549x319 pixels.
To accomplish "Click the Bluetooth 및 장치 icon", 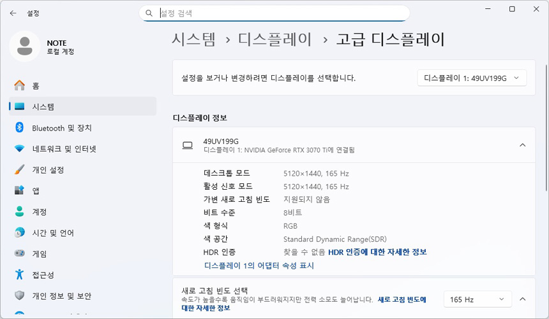I will click(19, 128).
